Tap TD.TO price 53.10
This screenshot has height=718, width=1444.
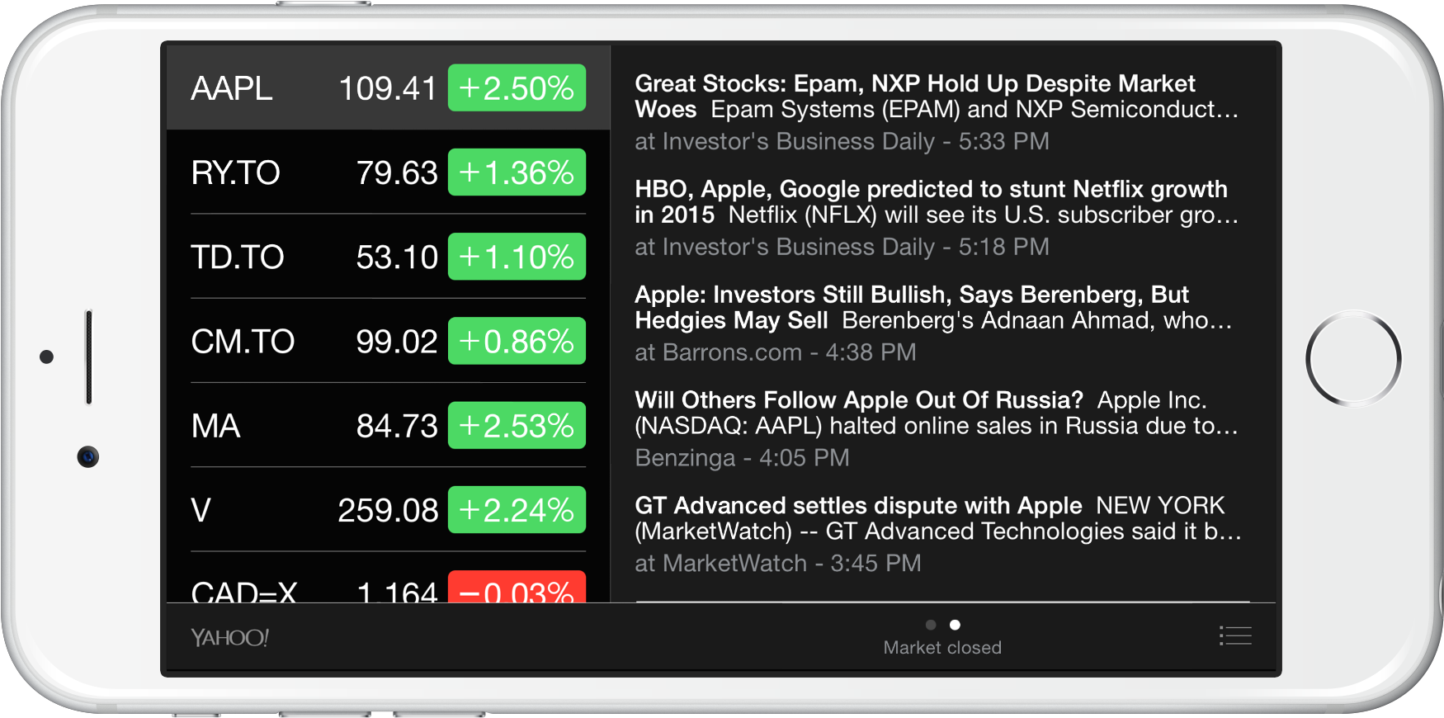[x=397, y=257]
